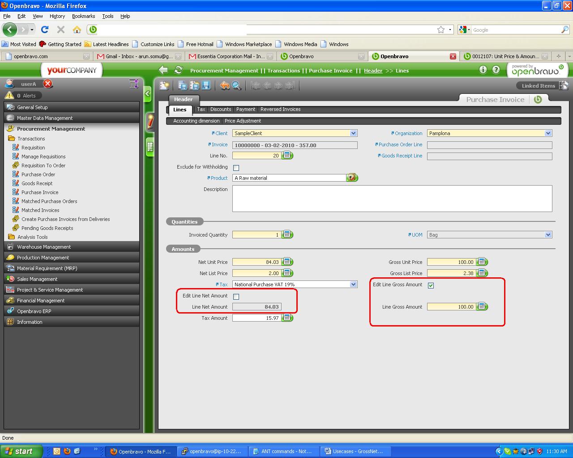Click in the Description text area
The width and height of the screenshot is (573, 458).
pos(392,199)
